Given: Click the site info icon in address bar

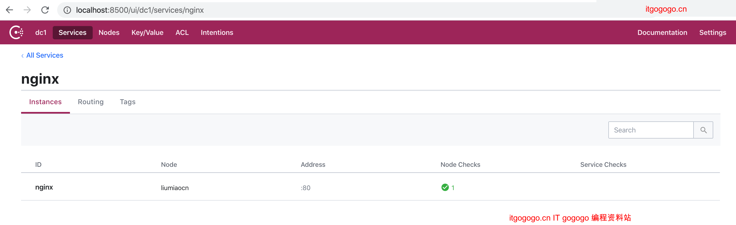Looking at the screenshot, I should pyautogui.click(x=67, y=10).
